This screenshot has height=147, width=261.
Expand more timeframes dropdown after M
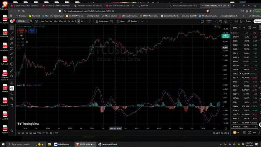(85, 21)
